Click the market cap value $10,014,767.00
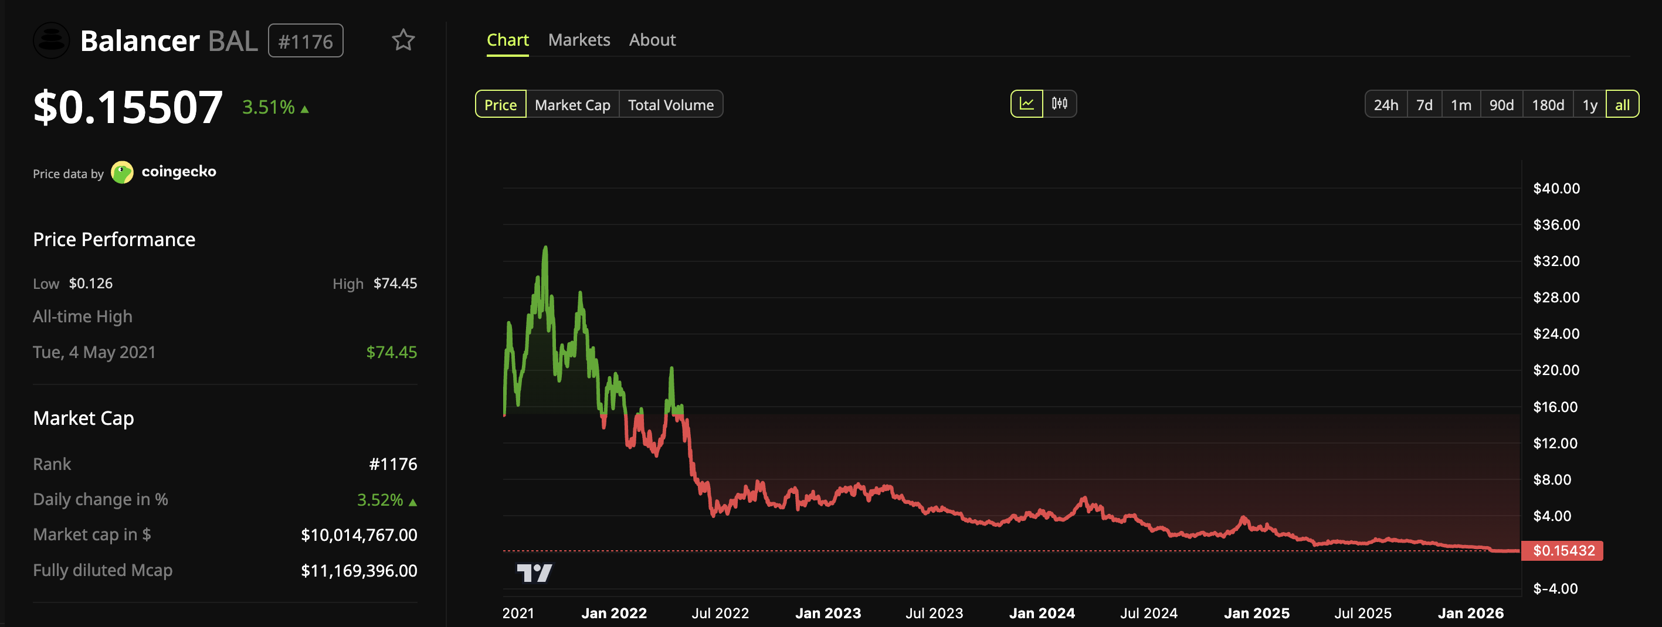Viewport: 1662px width, 627px height. pyautogui.click(x=359, y=535)
